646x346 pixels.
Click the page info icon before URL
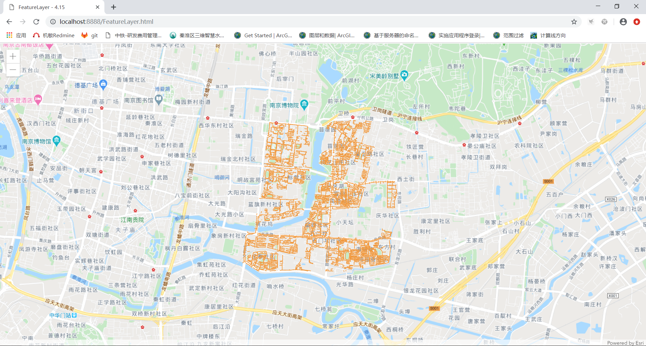point(53,21)
